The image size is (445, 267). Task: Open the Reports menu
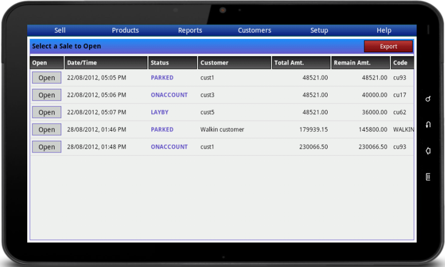tap(190, 31)
